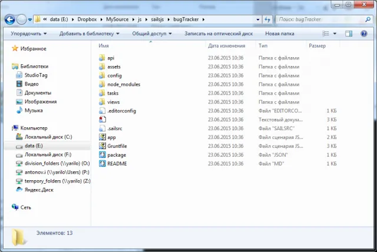Select the Gruntfile script icon
The image size is (377, 252).
point(102,146)
